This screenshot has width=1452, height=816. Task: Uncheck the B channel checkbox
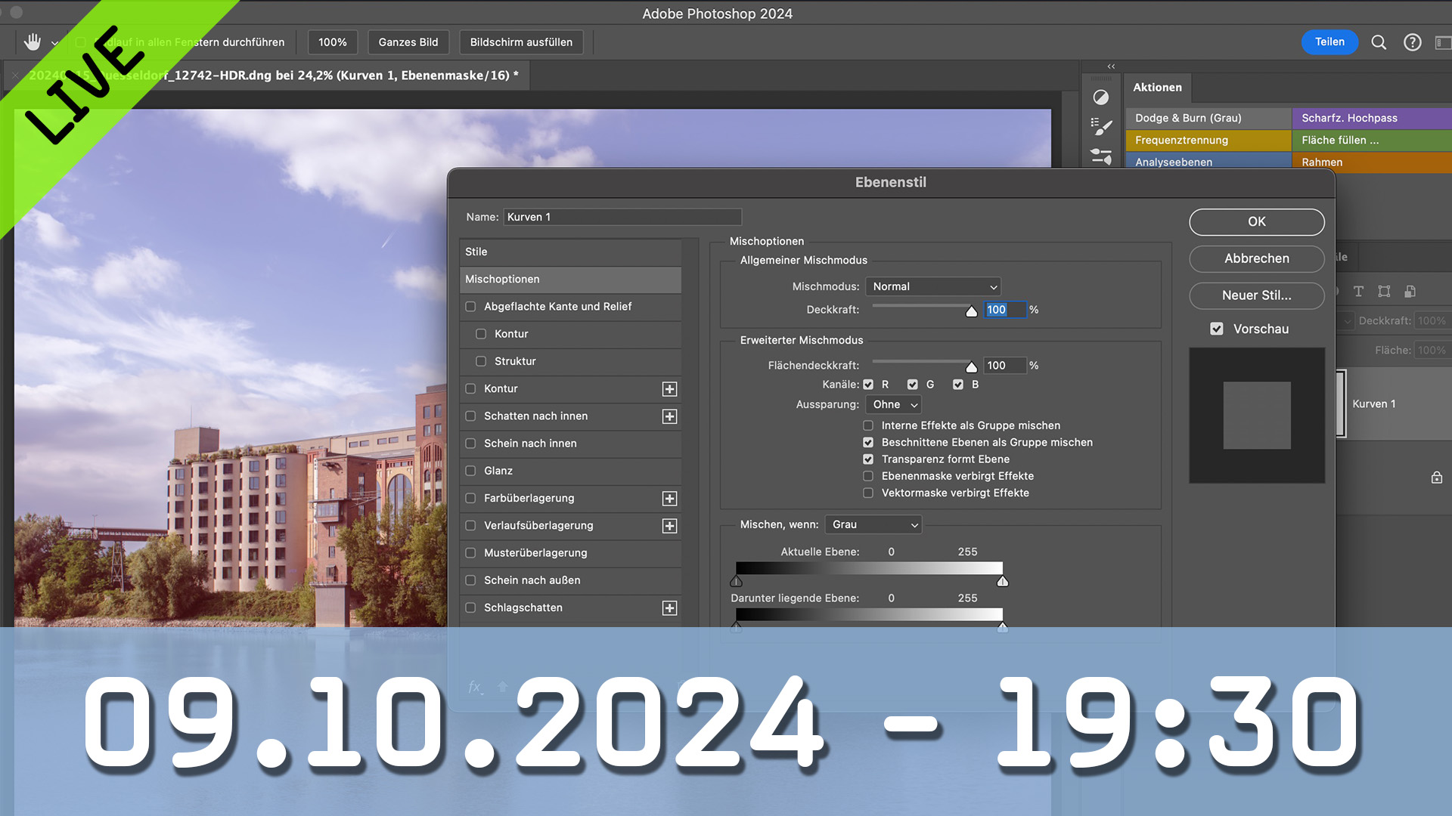click(x=958, y=385)
